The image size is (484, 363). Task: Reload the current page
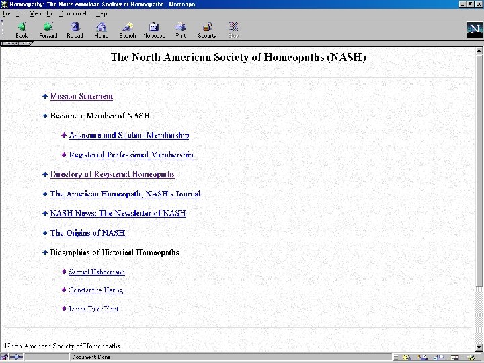pos(75,30)
